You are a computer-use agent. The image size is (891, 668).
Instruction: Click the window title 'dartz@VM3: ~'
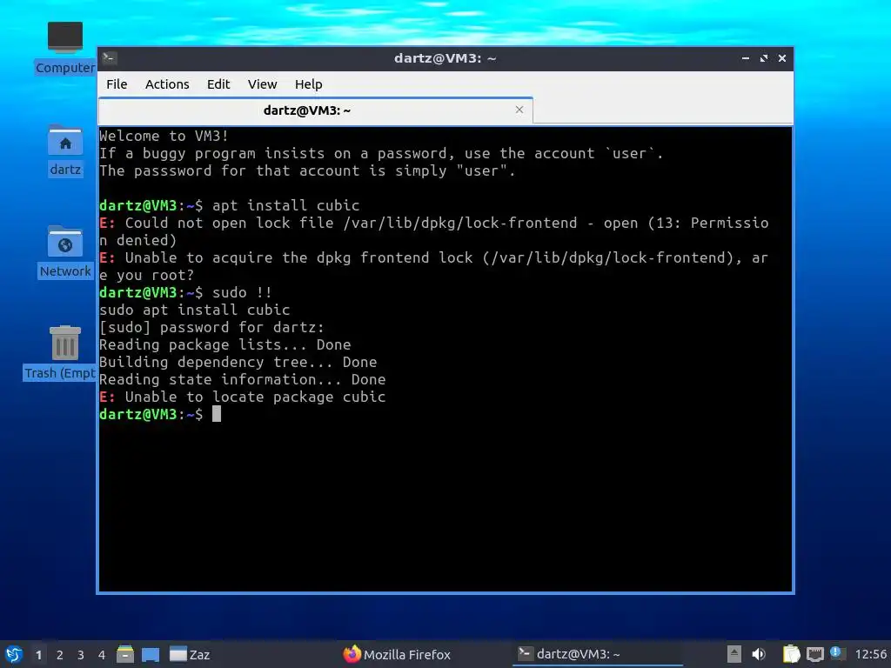[445, 58]
